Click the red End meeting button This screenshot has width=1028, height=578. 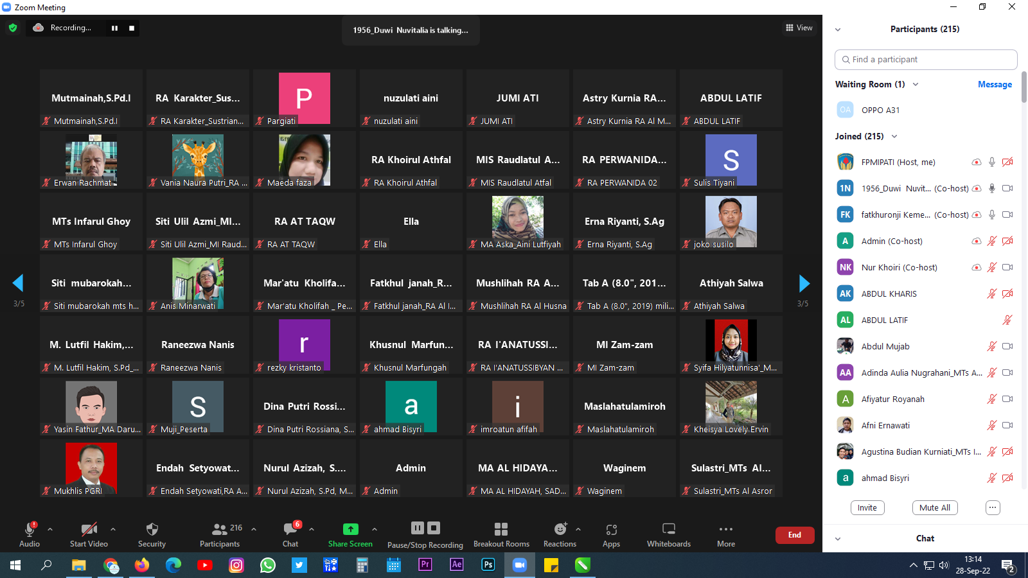click(x=795, y=535)
